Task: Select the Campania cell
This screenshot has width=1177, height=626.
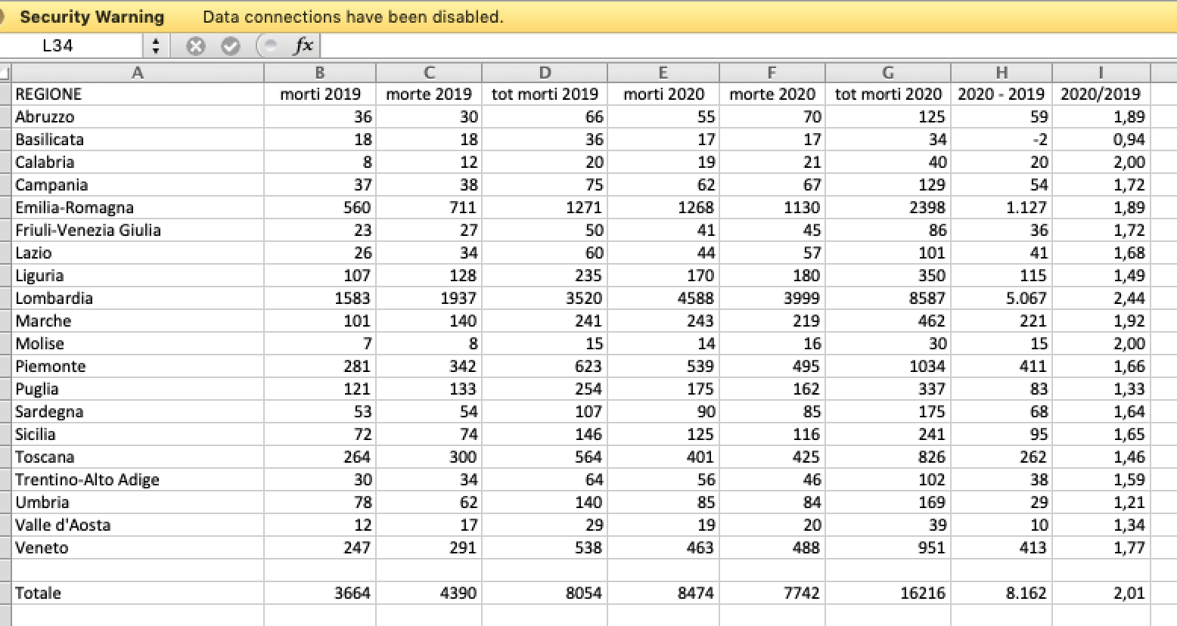Action: [138, 184]
